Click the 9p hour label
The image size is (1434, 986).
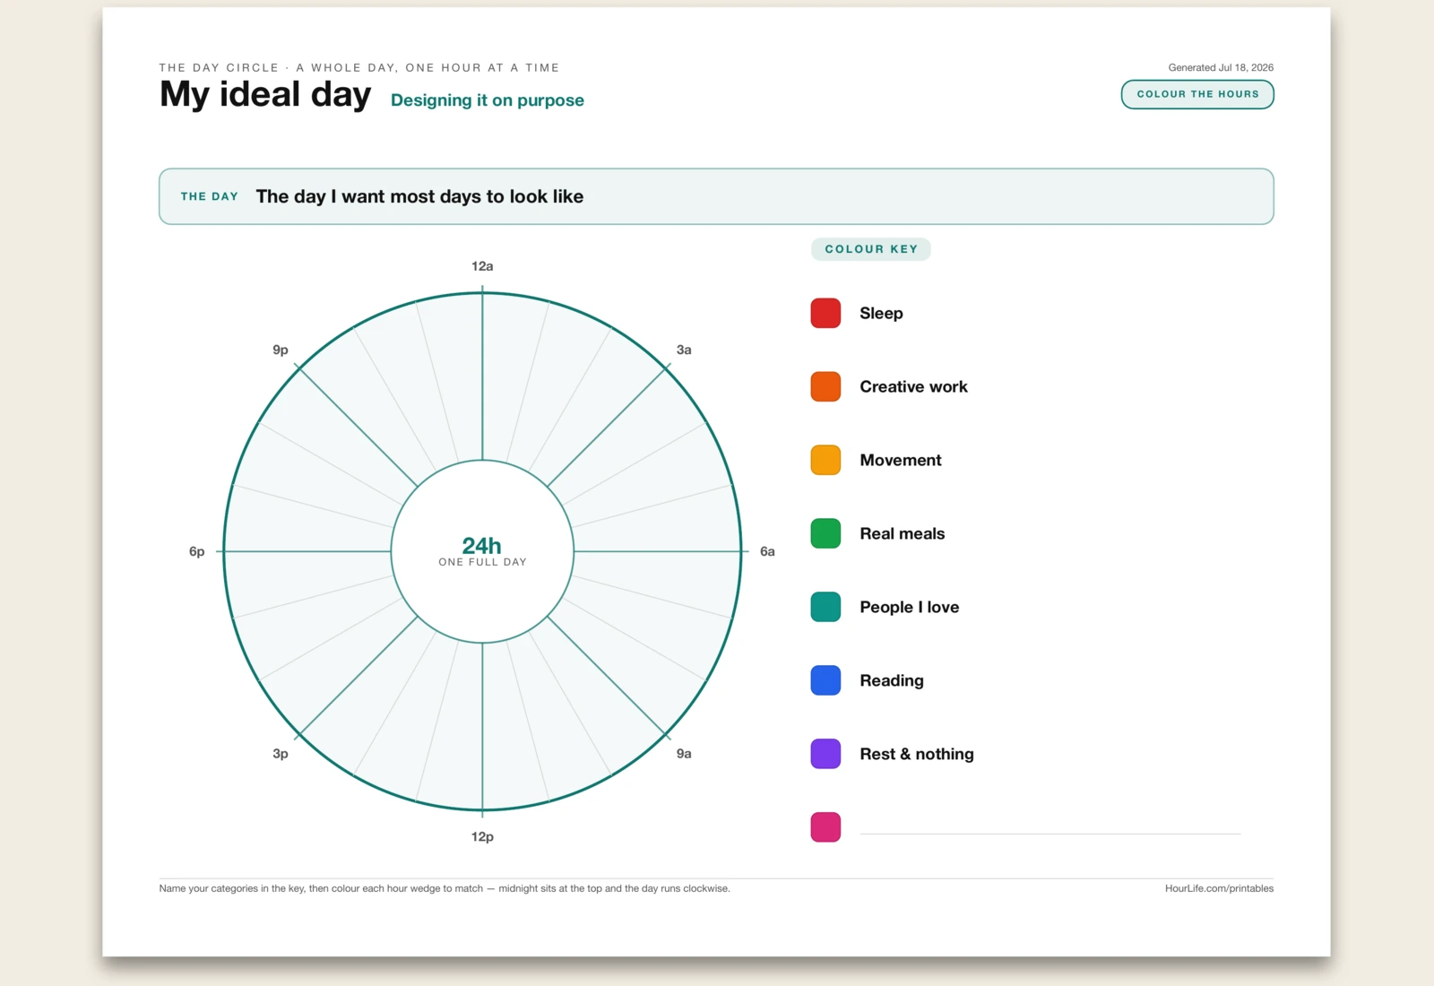pyautogui.click(x=281, y=350)
